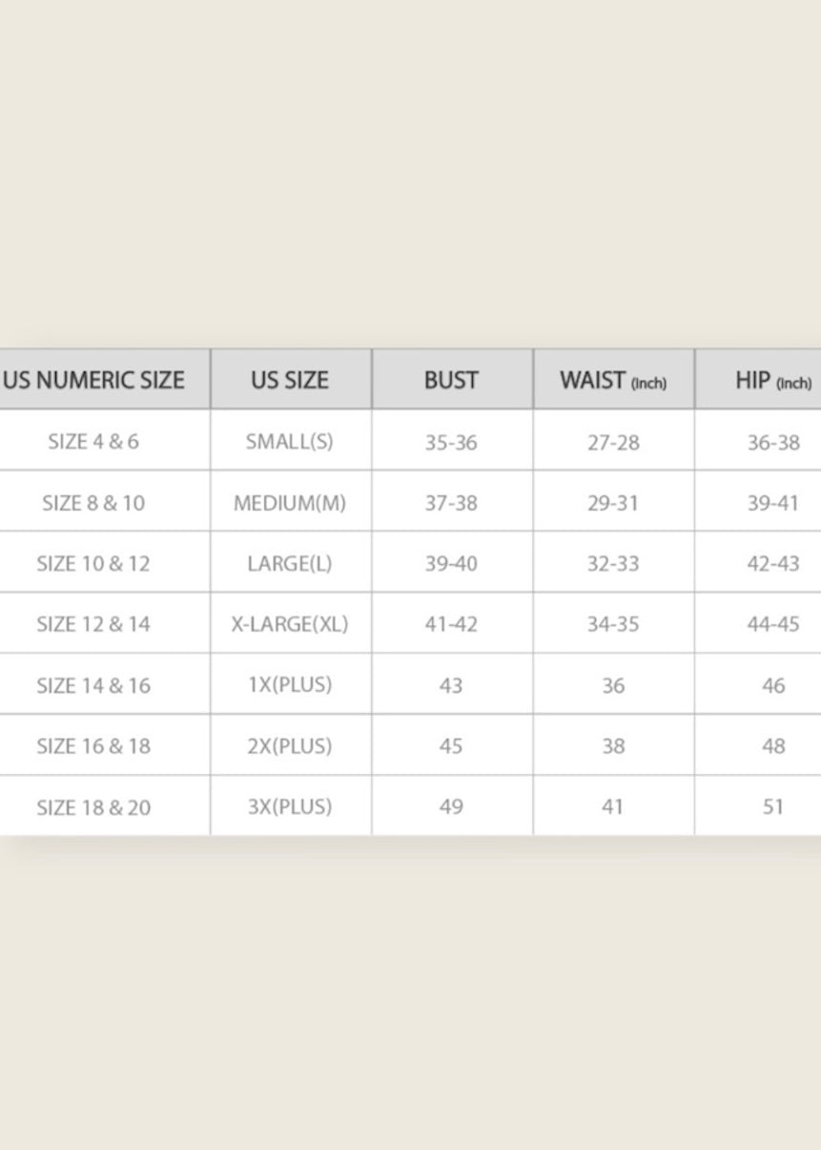
Task: Click the 3X(PLUS) size cell
Action: 290,806
